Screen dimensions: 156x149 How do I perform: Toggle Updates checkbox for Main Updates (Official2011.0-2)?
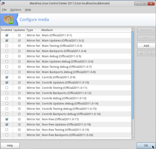[x=19, y=40]
